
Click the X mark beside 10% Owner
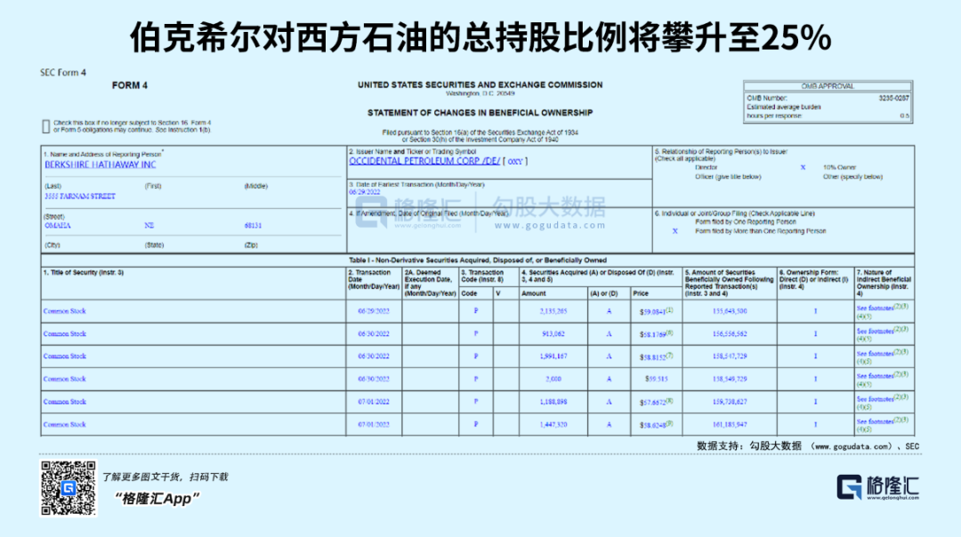803,167
